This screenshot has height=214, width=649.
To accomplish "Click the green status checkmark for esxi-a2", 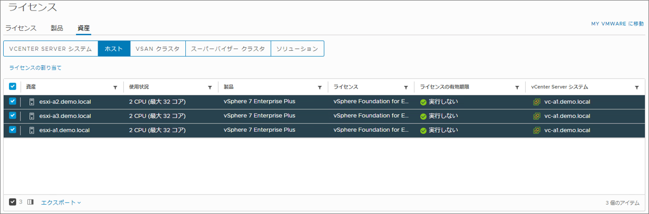I will [423, 102].
